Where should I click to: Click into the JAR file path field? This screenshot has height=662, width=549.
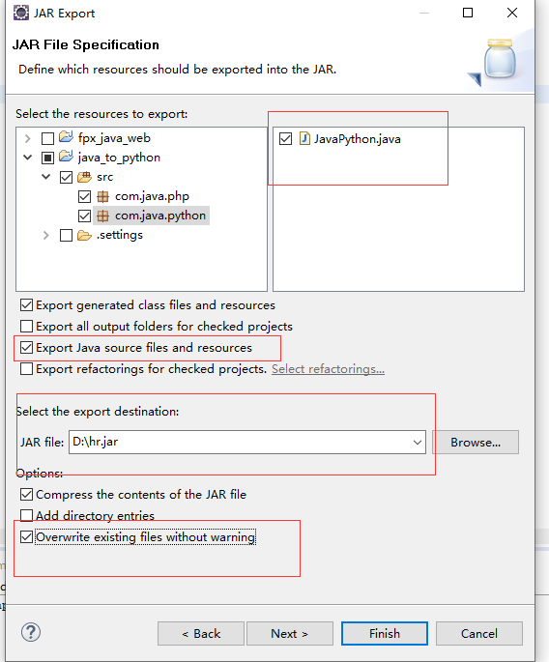click(239, 442)
